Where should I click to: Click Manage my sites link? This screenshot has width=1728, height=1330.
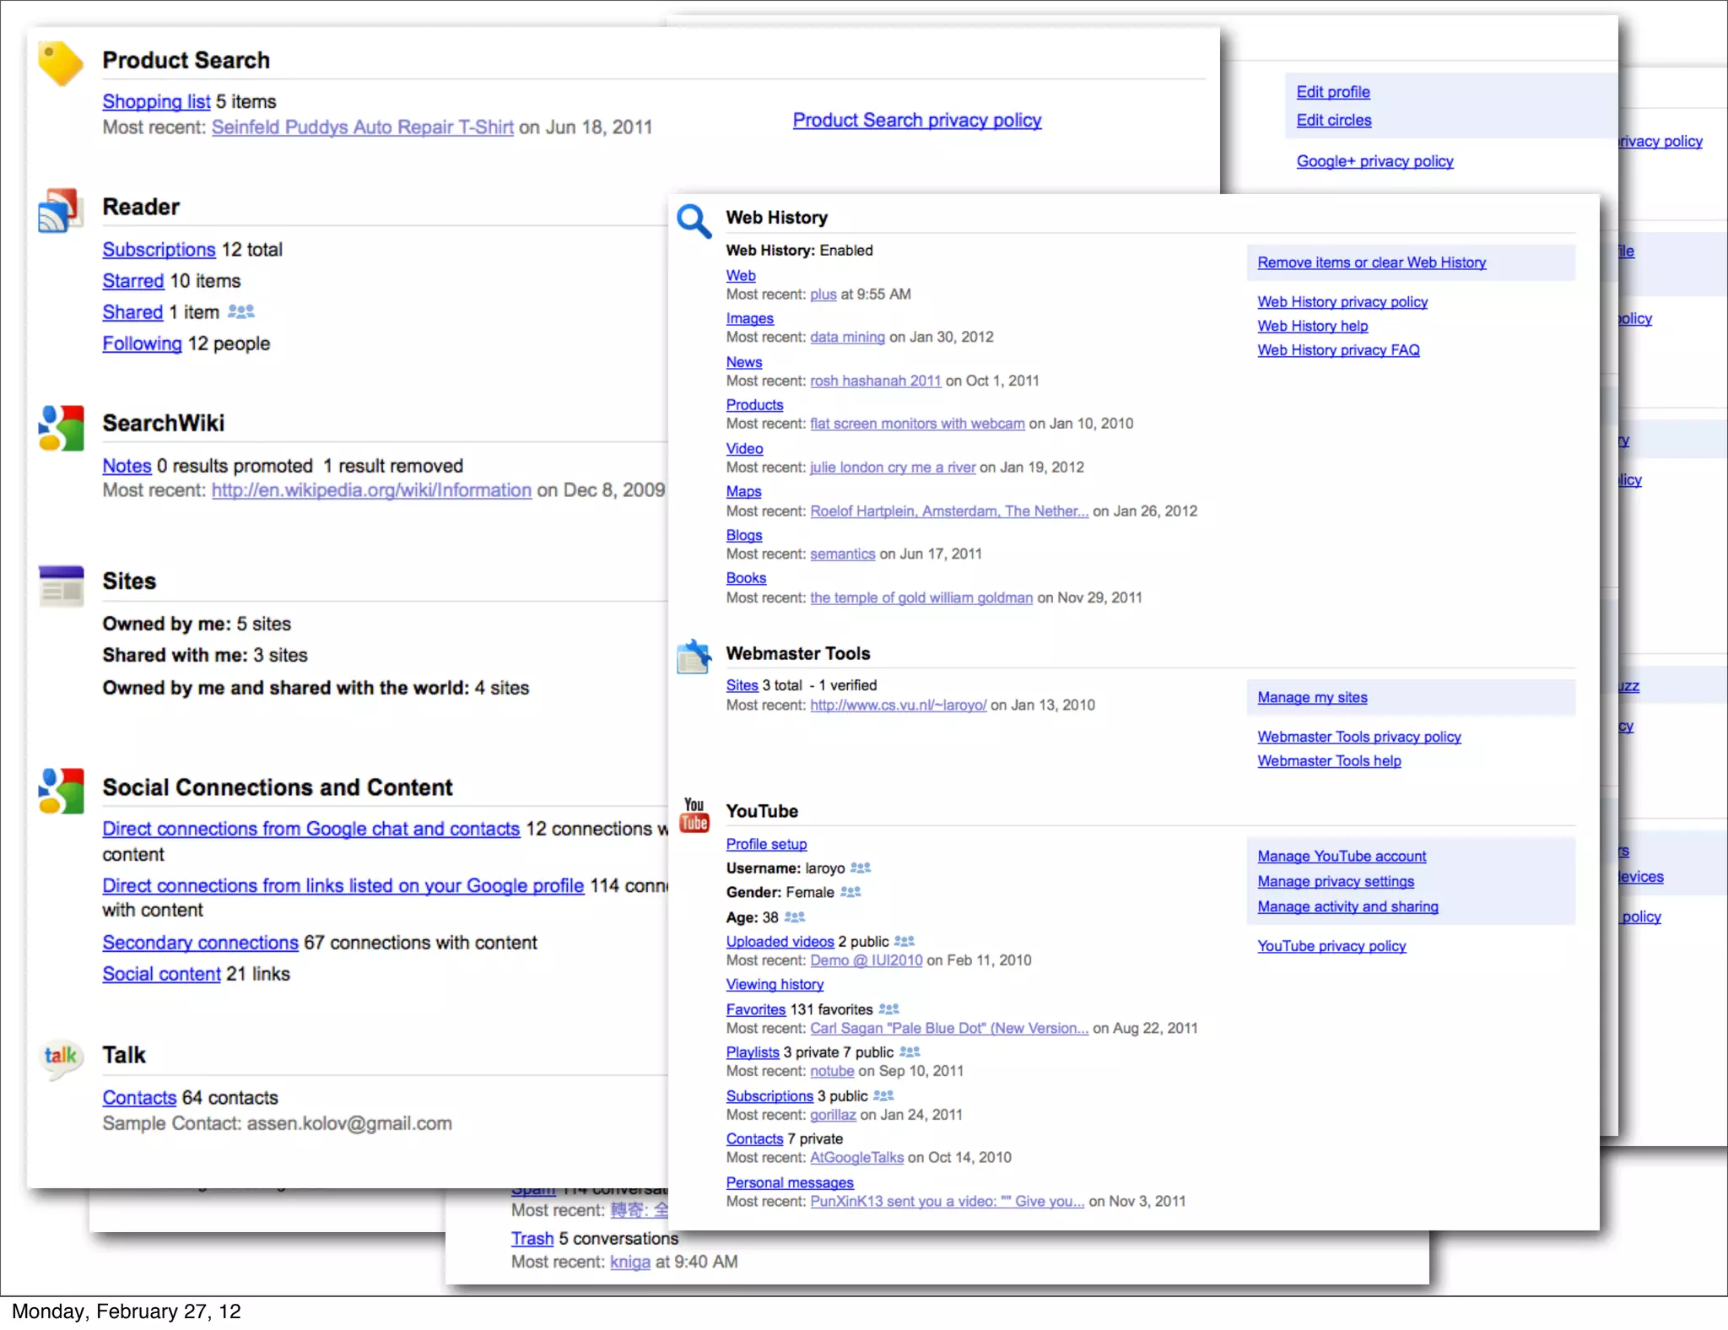1312,698
